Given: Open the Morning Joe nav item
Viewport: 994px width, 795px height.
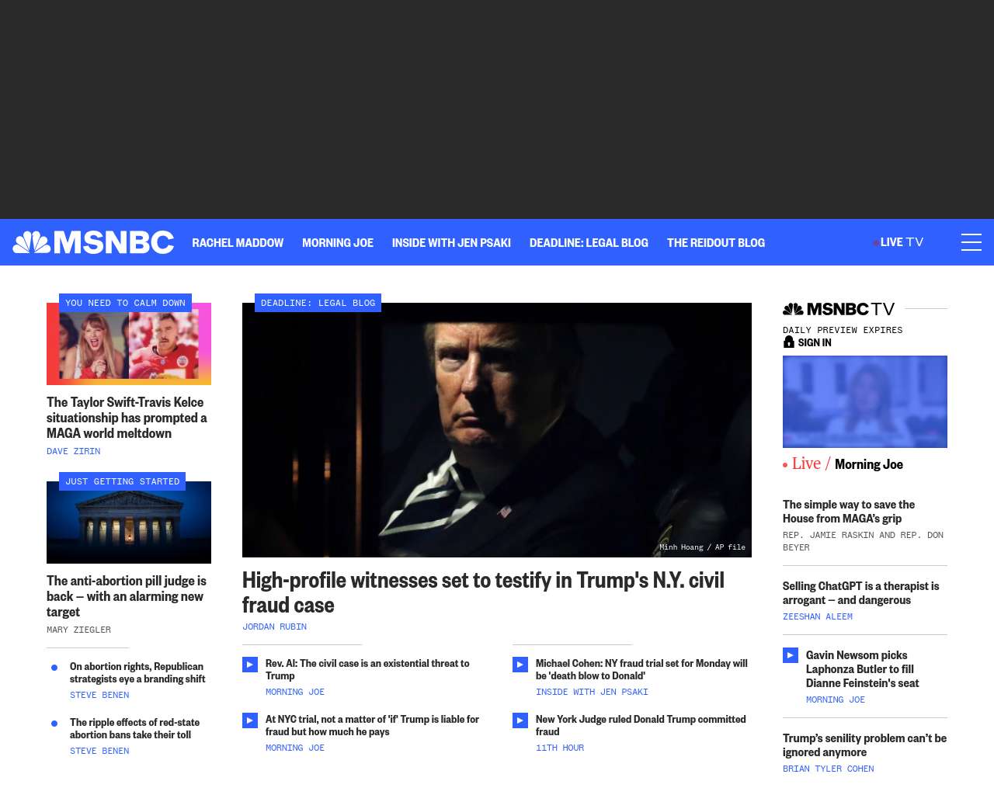Looking at the screenshot, I should click(x=338, y=243).
